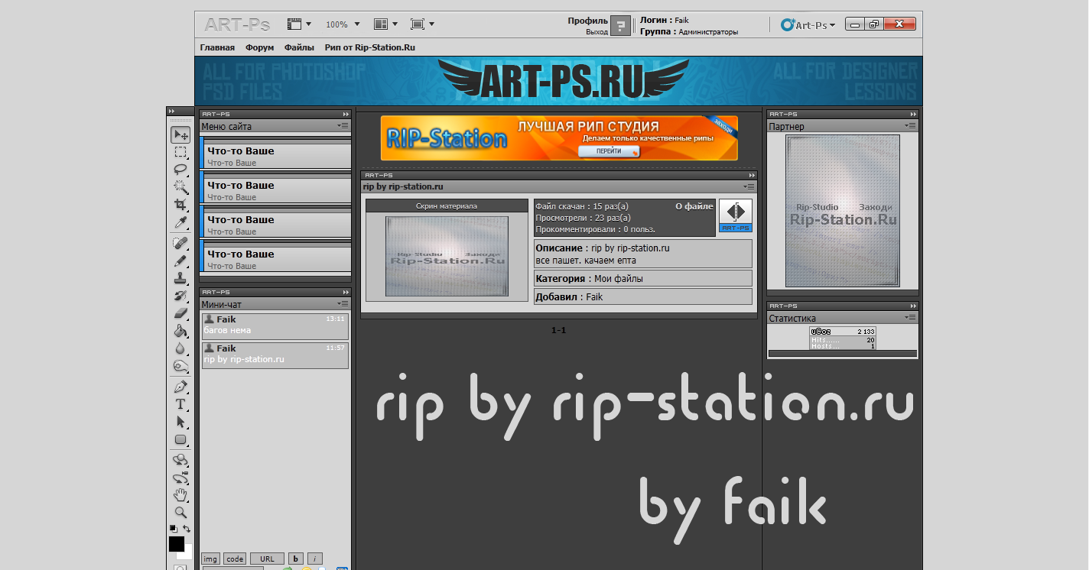This screenshot has width=1089, height=570.
Task: Swap foreground and background colors
Action: tap(187, 528)
